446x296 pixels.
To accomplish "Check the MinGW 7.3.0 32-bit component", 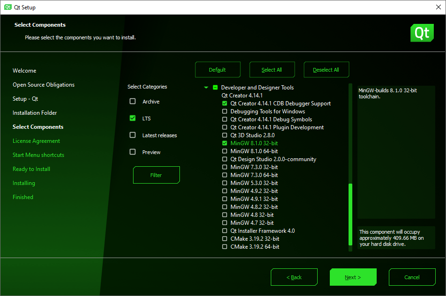I will [x=225, y=167].
